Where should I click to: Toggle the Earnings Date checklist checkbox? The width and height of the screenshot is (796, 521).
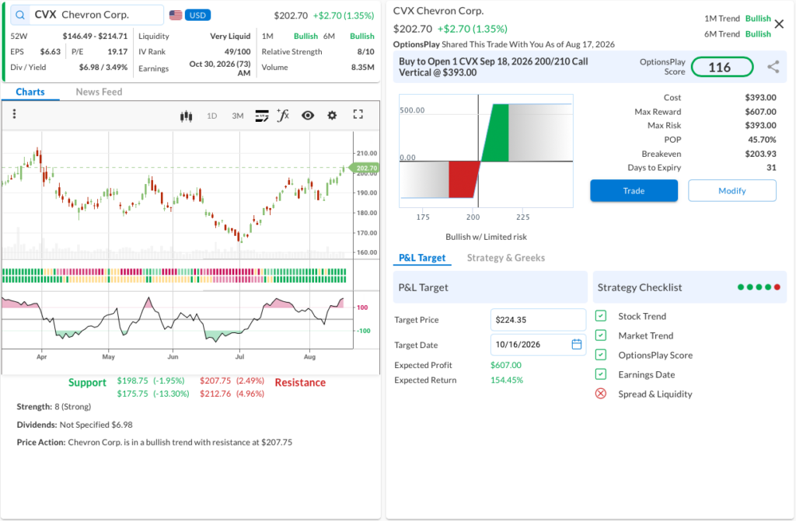click(x=601, y=374)
